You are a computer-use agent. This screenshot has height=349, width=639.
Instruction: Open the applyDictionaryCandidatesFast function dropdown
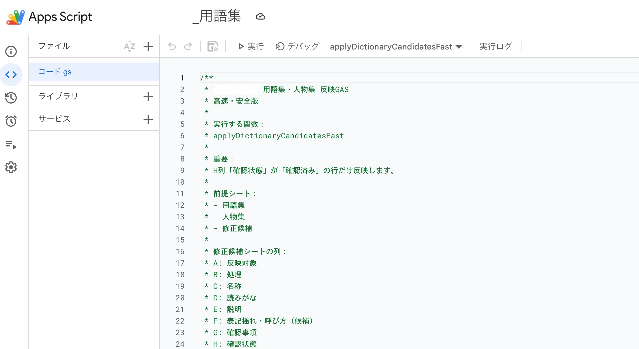(396, 47)
